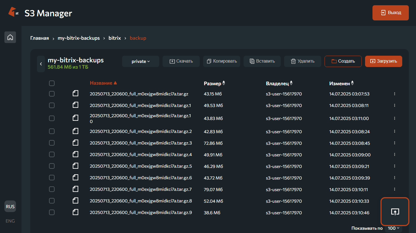Screen dimensions: 416x233
Task: Click file icon of tar.gz.7 row
Action: (75, 189)
